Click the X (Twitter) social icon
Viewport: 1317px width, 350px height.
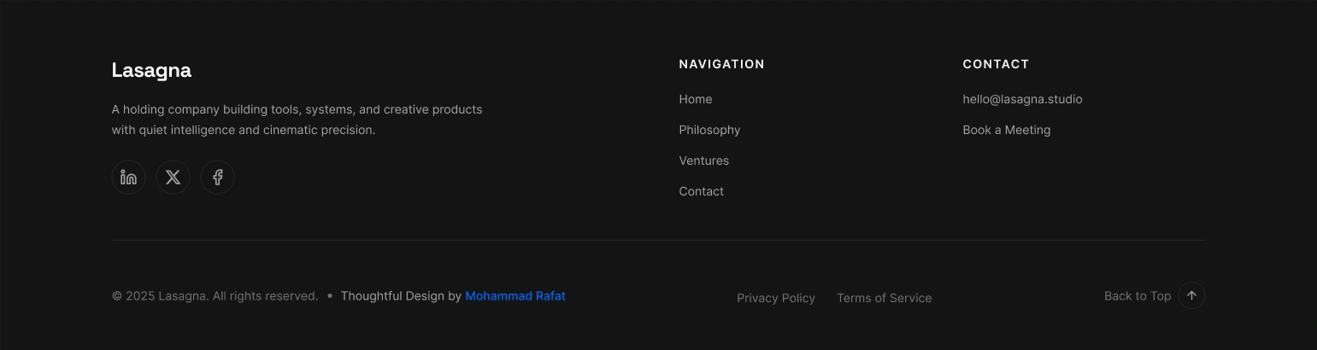[x=173, y=178]
